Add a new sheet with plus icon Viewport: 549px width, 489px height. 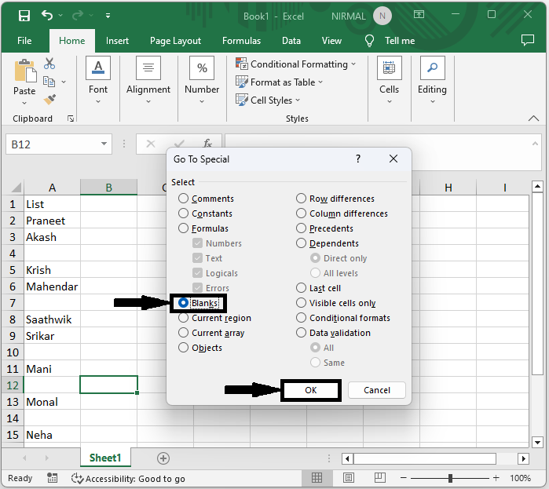[x=163, y=458]
